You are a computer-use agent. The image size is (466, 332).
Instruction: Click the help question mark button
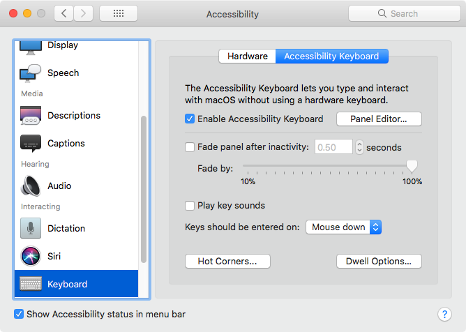coord(444,315)
